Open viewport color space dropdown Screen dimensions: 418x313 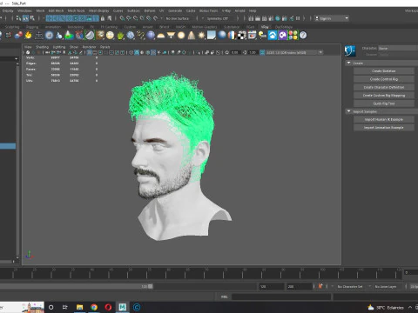click(x=294, y=52)
